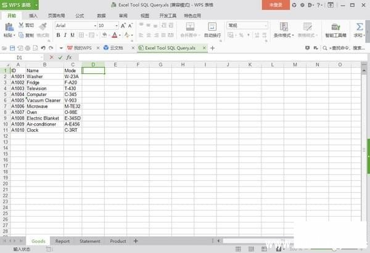
Task: Click the Paste clipboard icon
Action: coord(9,27)
